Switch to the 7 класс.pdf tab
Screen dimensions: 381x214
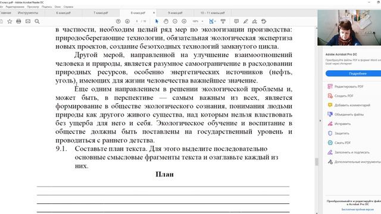[x=101, y=13]
